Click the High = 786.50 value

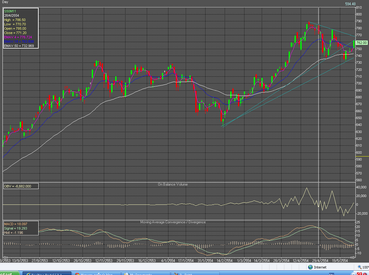[15, 20]
